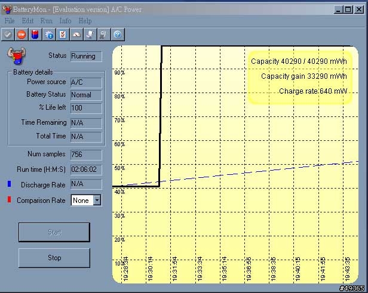Open the checklist options toolbar icon
This screenshot has width=368, height=293.
tap(63, 35)
